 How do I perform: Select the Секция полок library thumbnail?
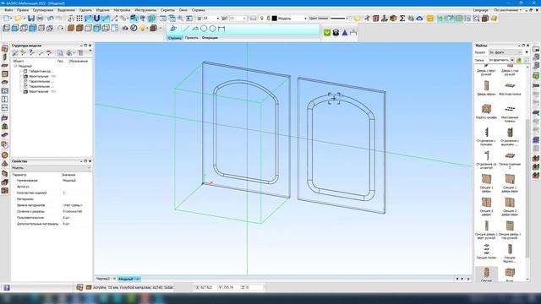486,252
